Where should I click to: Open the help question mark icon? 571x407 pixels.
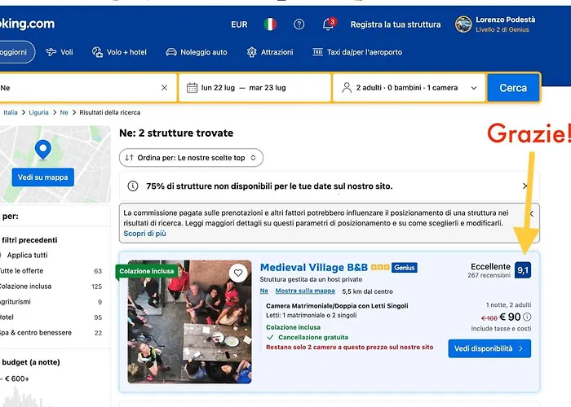pos(299,24)
